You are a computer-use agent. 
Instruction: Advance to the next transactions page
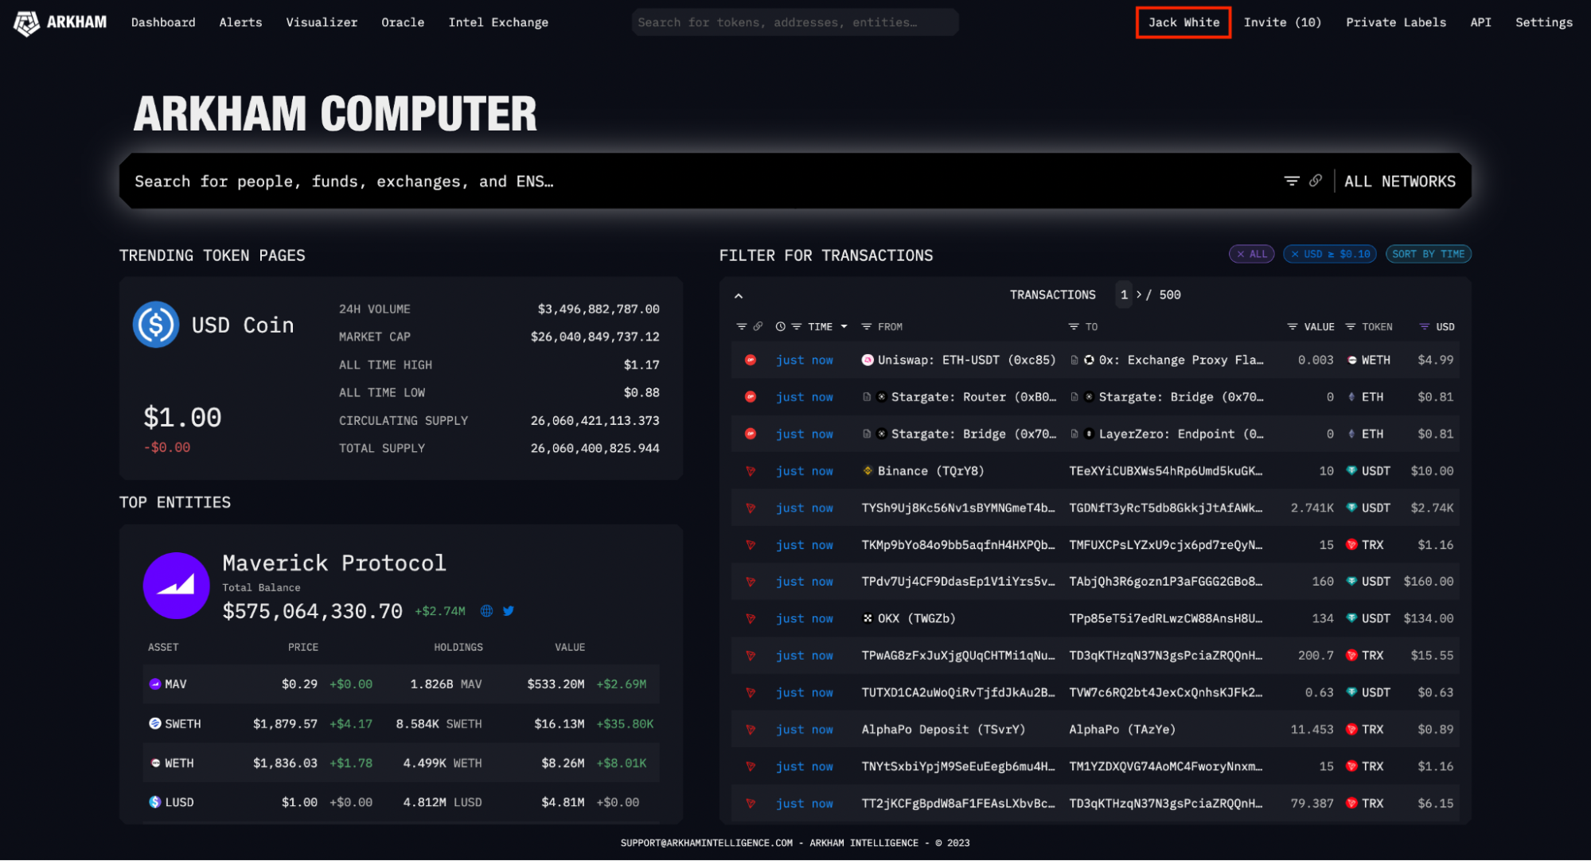1140,294
